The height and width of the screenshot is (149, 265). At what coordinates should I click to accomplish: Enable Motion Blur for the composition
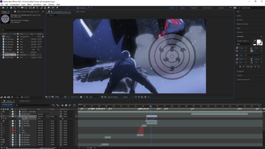70,105
